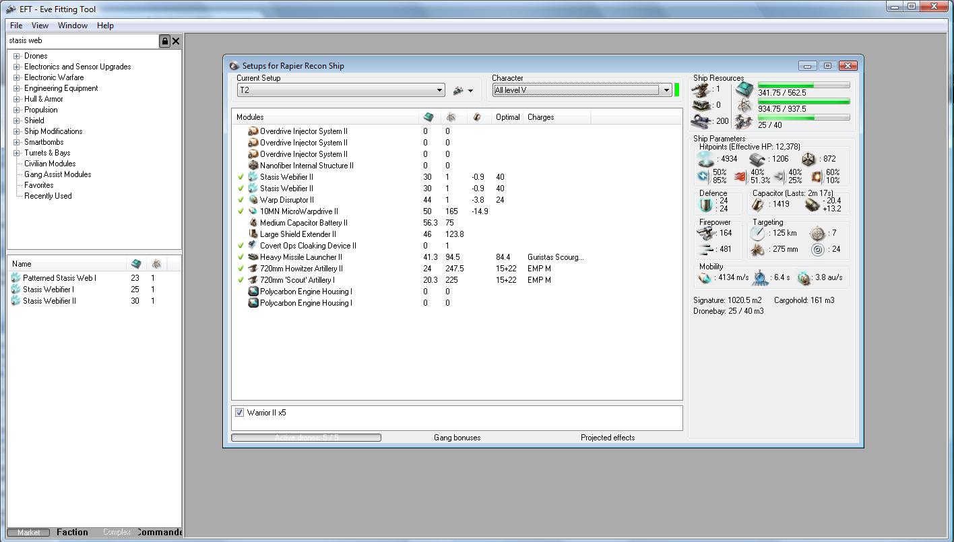Click the Nanofiber Internal Structure II module icon
This screenshot has width=954, height=542.
click(253, 166)
